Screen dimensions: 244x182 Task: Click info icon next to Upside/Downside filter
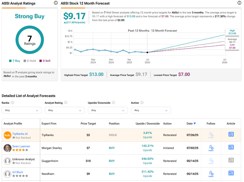click(x=113, y=103)
